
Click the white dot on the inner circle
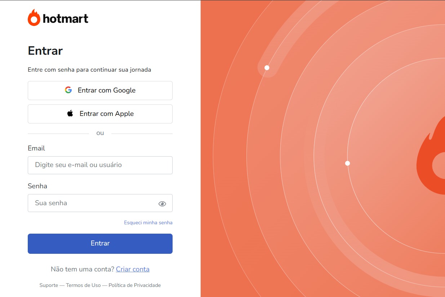point(347,163)
